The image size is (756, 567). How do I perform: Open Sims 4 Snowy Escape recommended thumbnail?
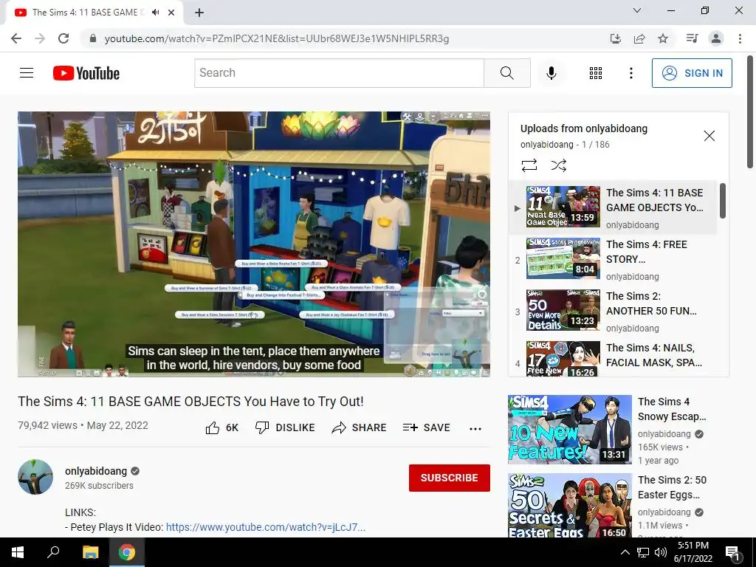click(569, 429)
